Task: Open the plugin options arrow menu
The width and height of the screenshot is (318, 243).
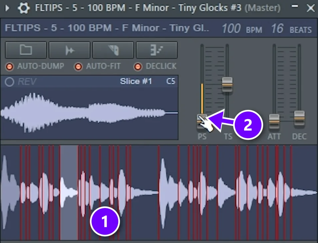Action: coord(7,8)
